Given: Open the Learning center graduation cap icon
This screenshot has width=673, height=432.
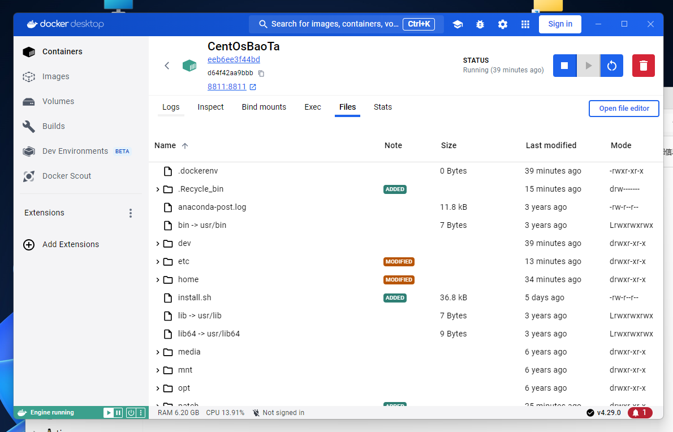Looking at the screenshot, I should [458, 24].
